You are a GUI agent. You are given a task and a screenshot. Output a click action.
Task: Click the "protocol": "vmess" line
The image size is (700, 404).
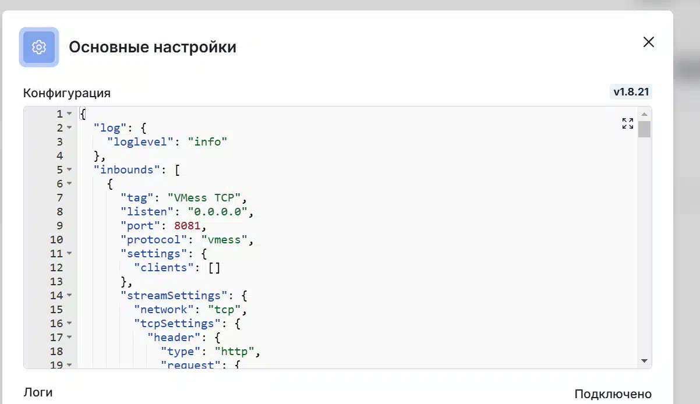pyautogui.click(x=188, y=239)
